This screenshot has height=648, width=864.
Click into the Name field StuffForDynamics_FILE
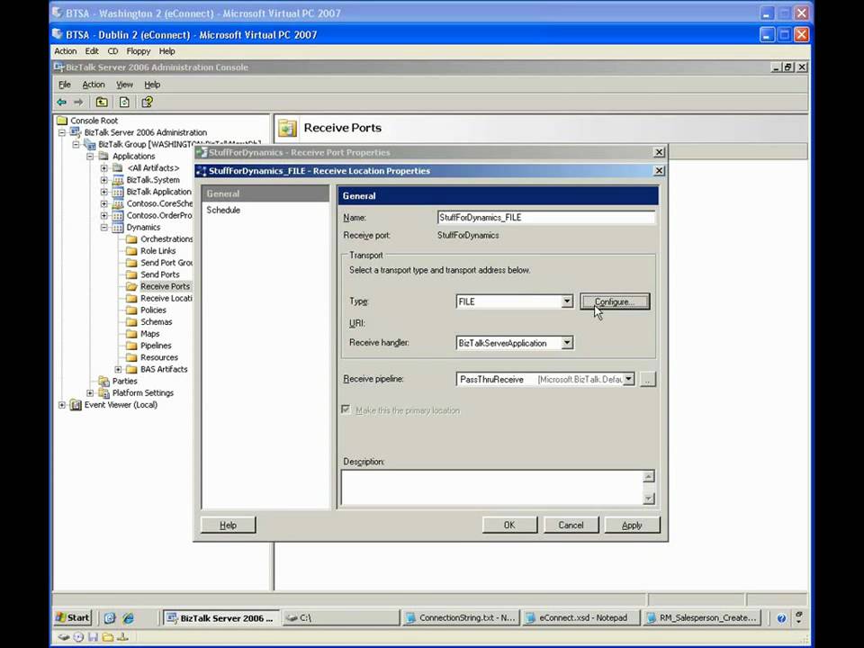point(546,217)
